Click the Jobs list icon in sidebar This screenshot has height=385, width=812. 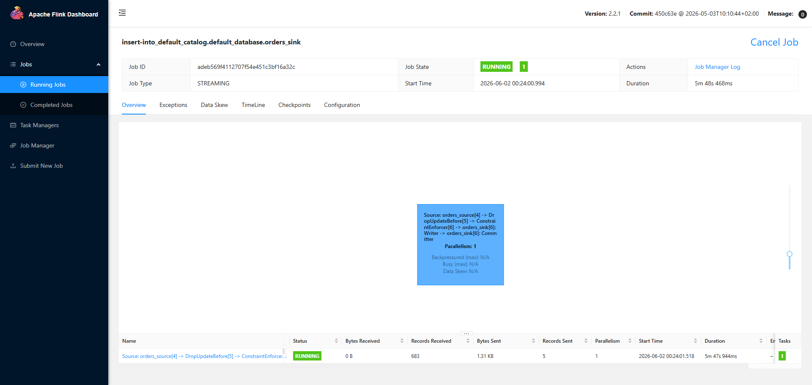tap(13, 64)
